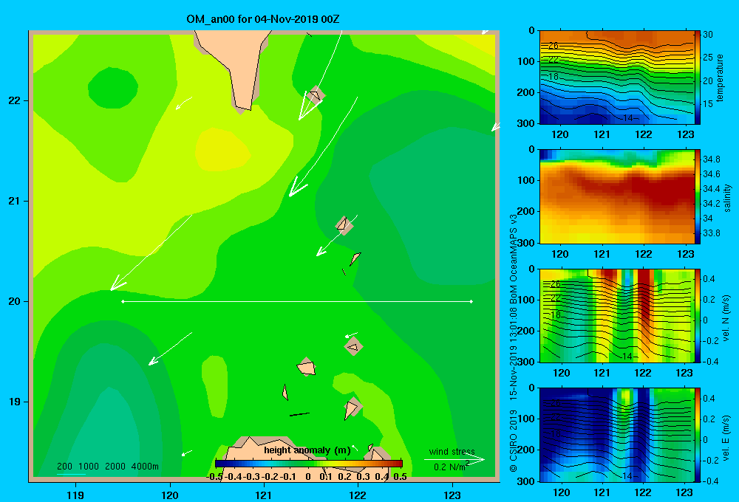
Task: Click the '200 1000 2000 4000m' depth legend
Action: (x=108, y=467)
